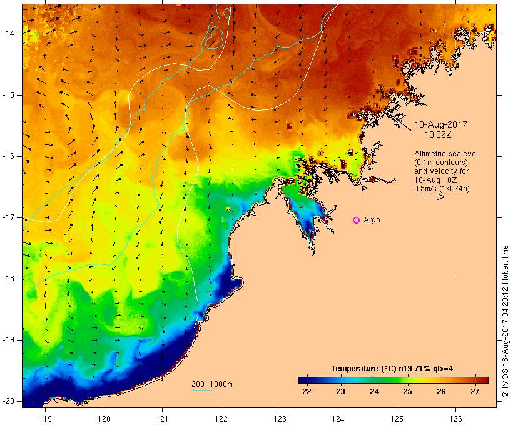Viewport: 513px width, 425px height.
Task: Click the green 24°C region of colorbar
Action: pyautogui.click(x=375, y=380)
